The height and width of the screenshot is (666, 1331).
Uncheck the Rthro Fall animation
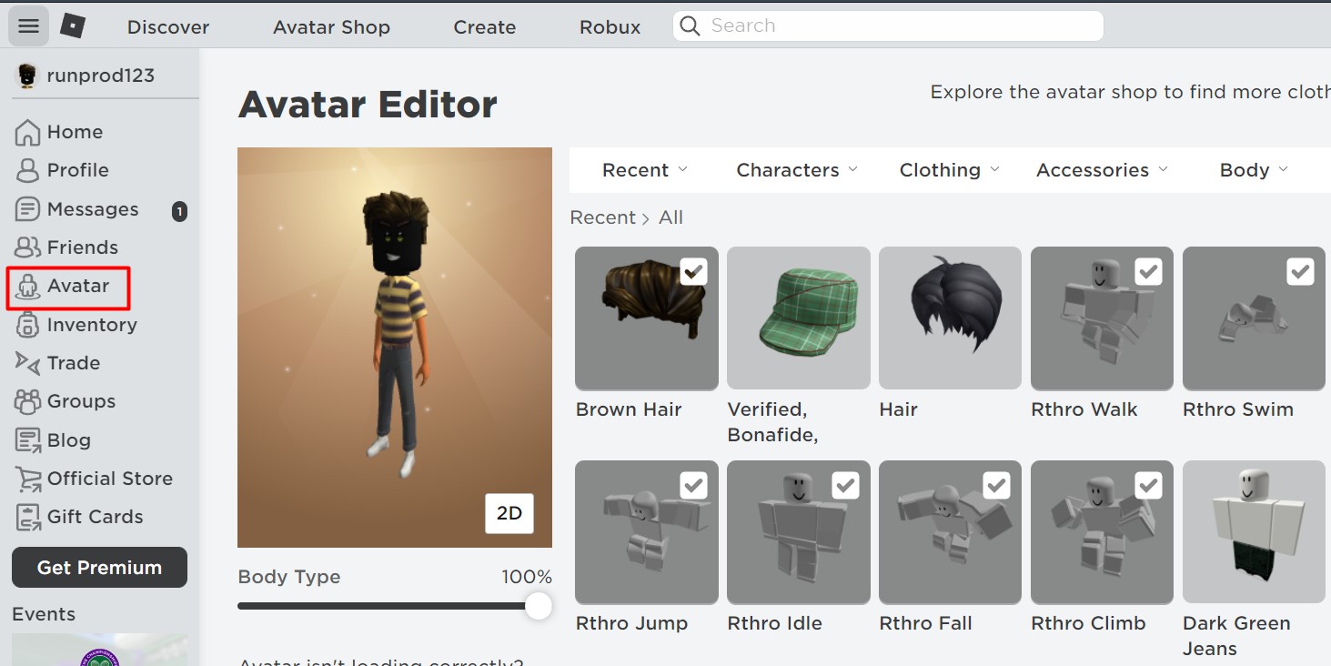[x=997, y=485]
